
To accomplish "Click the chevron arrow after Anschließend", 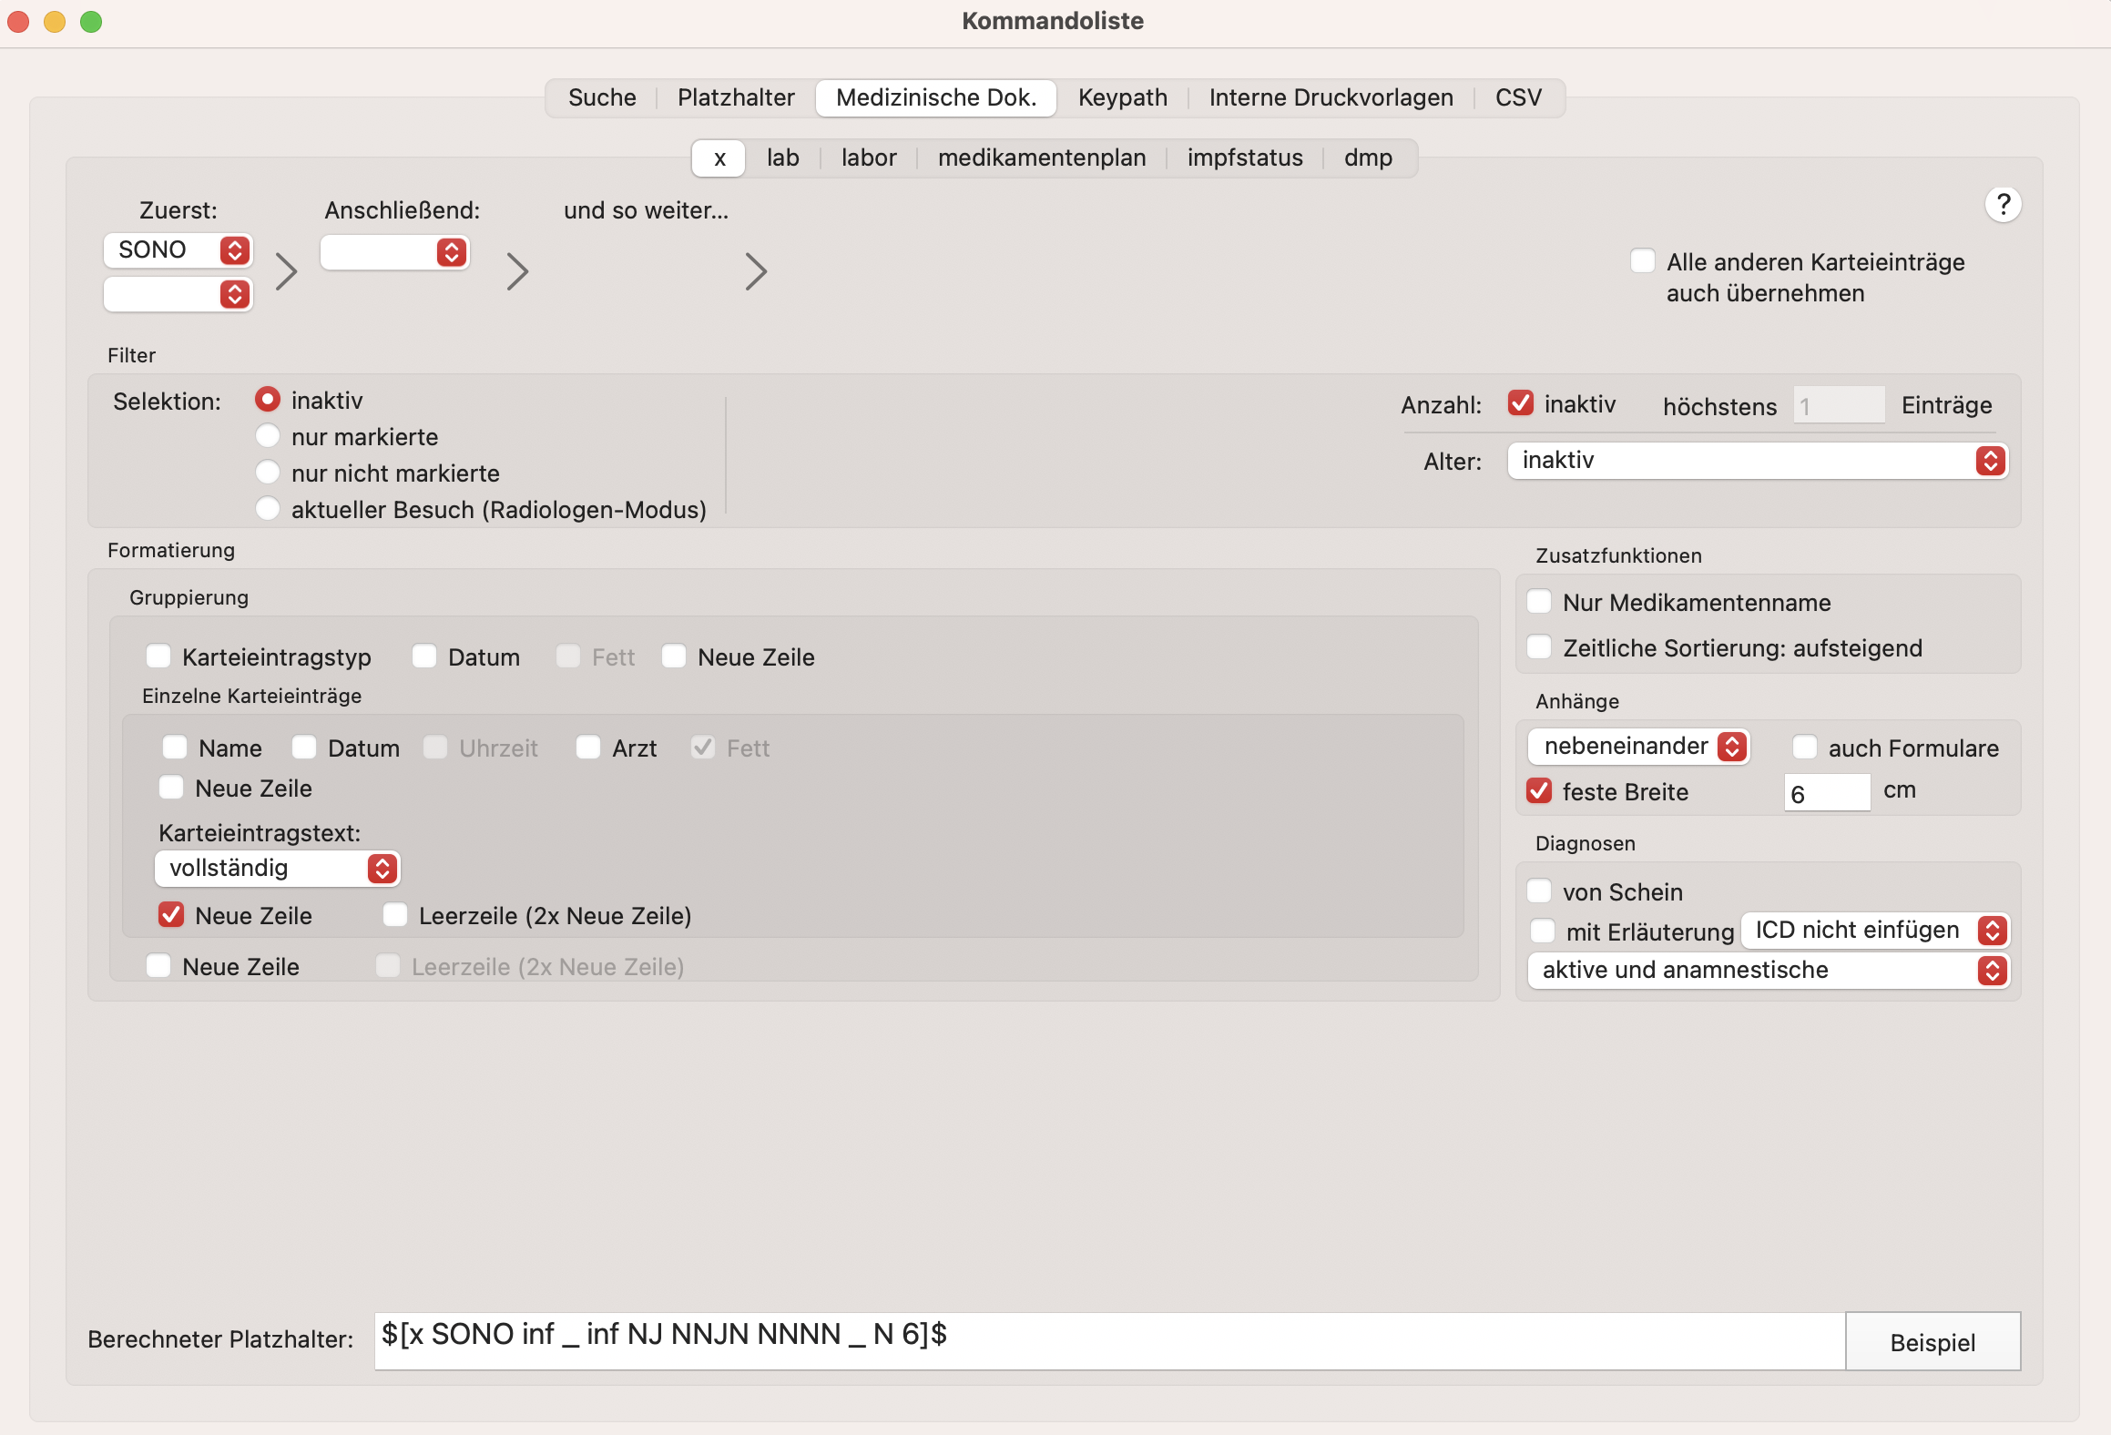I will click(x=517, y=271).
